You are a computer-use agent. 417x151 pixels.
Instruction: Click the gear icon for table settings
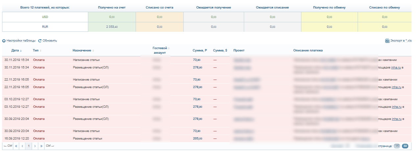click(x=4, y=41)
